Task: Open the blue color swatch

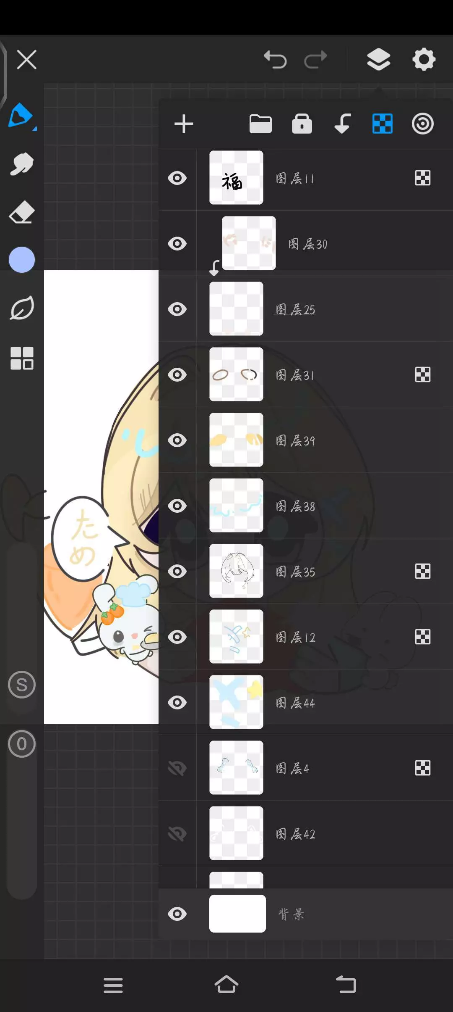Action: click(22, 260)
